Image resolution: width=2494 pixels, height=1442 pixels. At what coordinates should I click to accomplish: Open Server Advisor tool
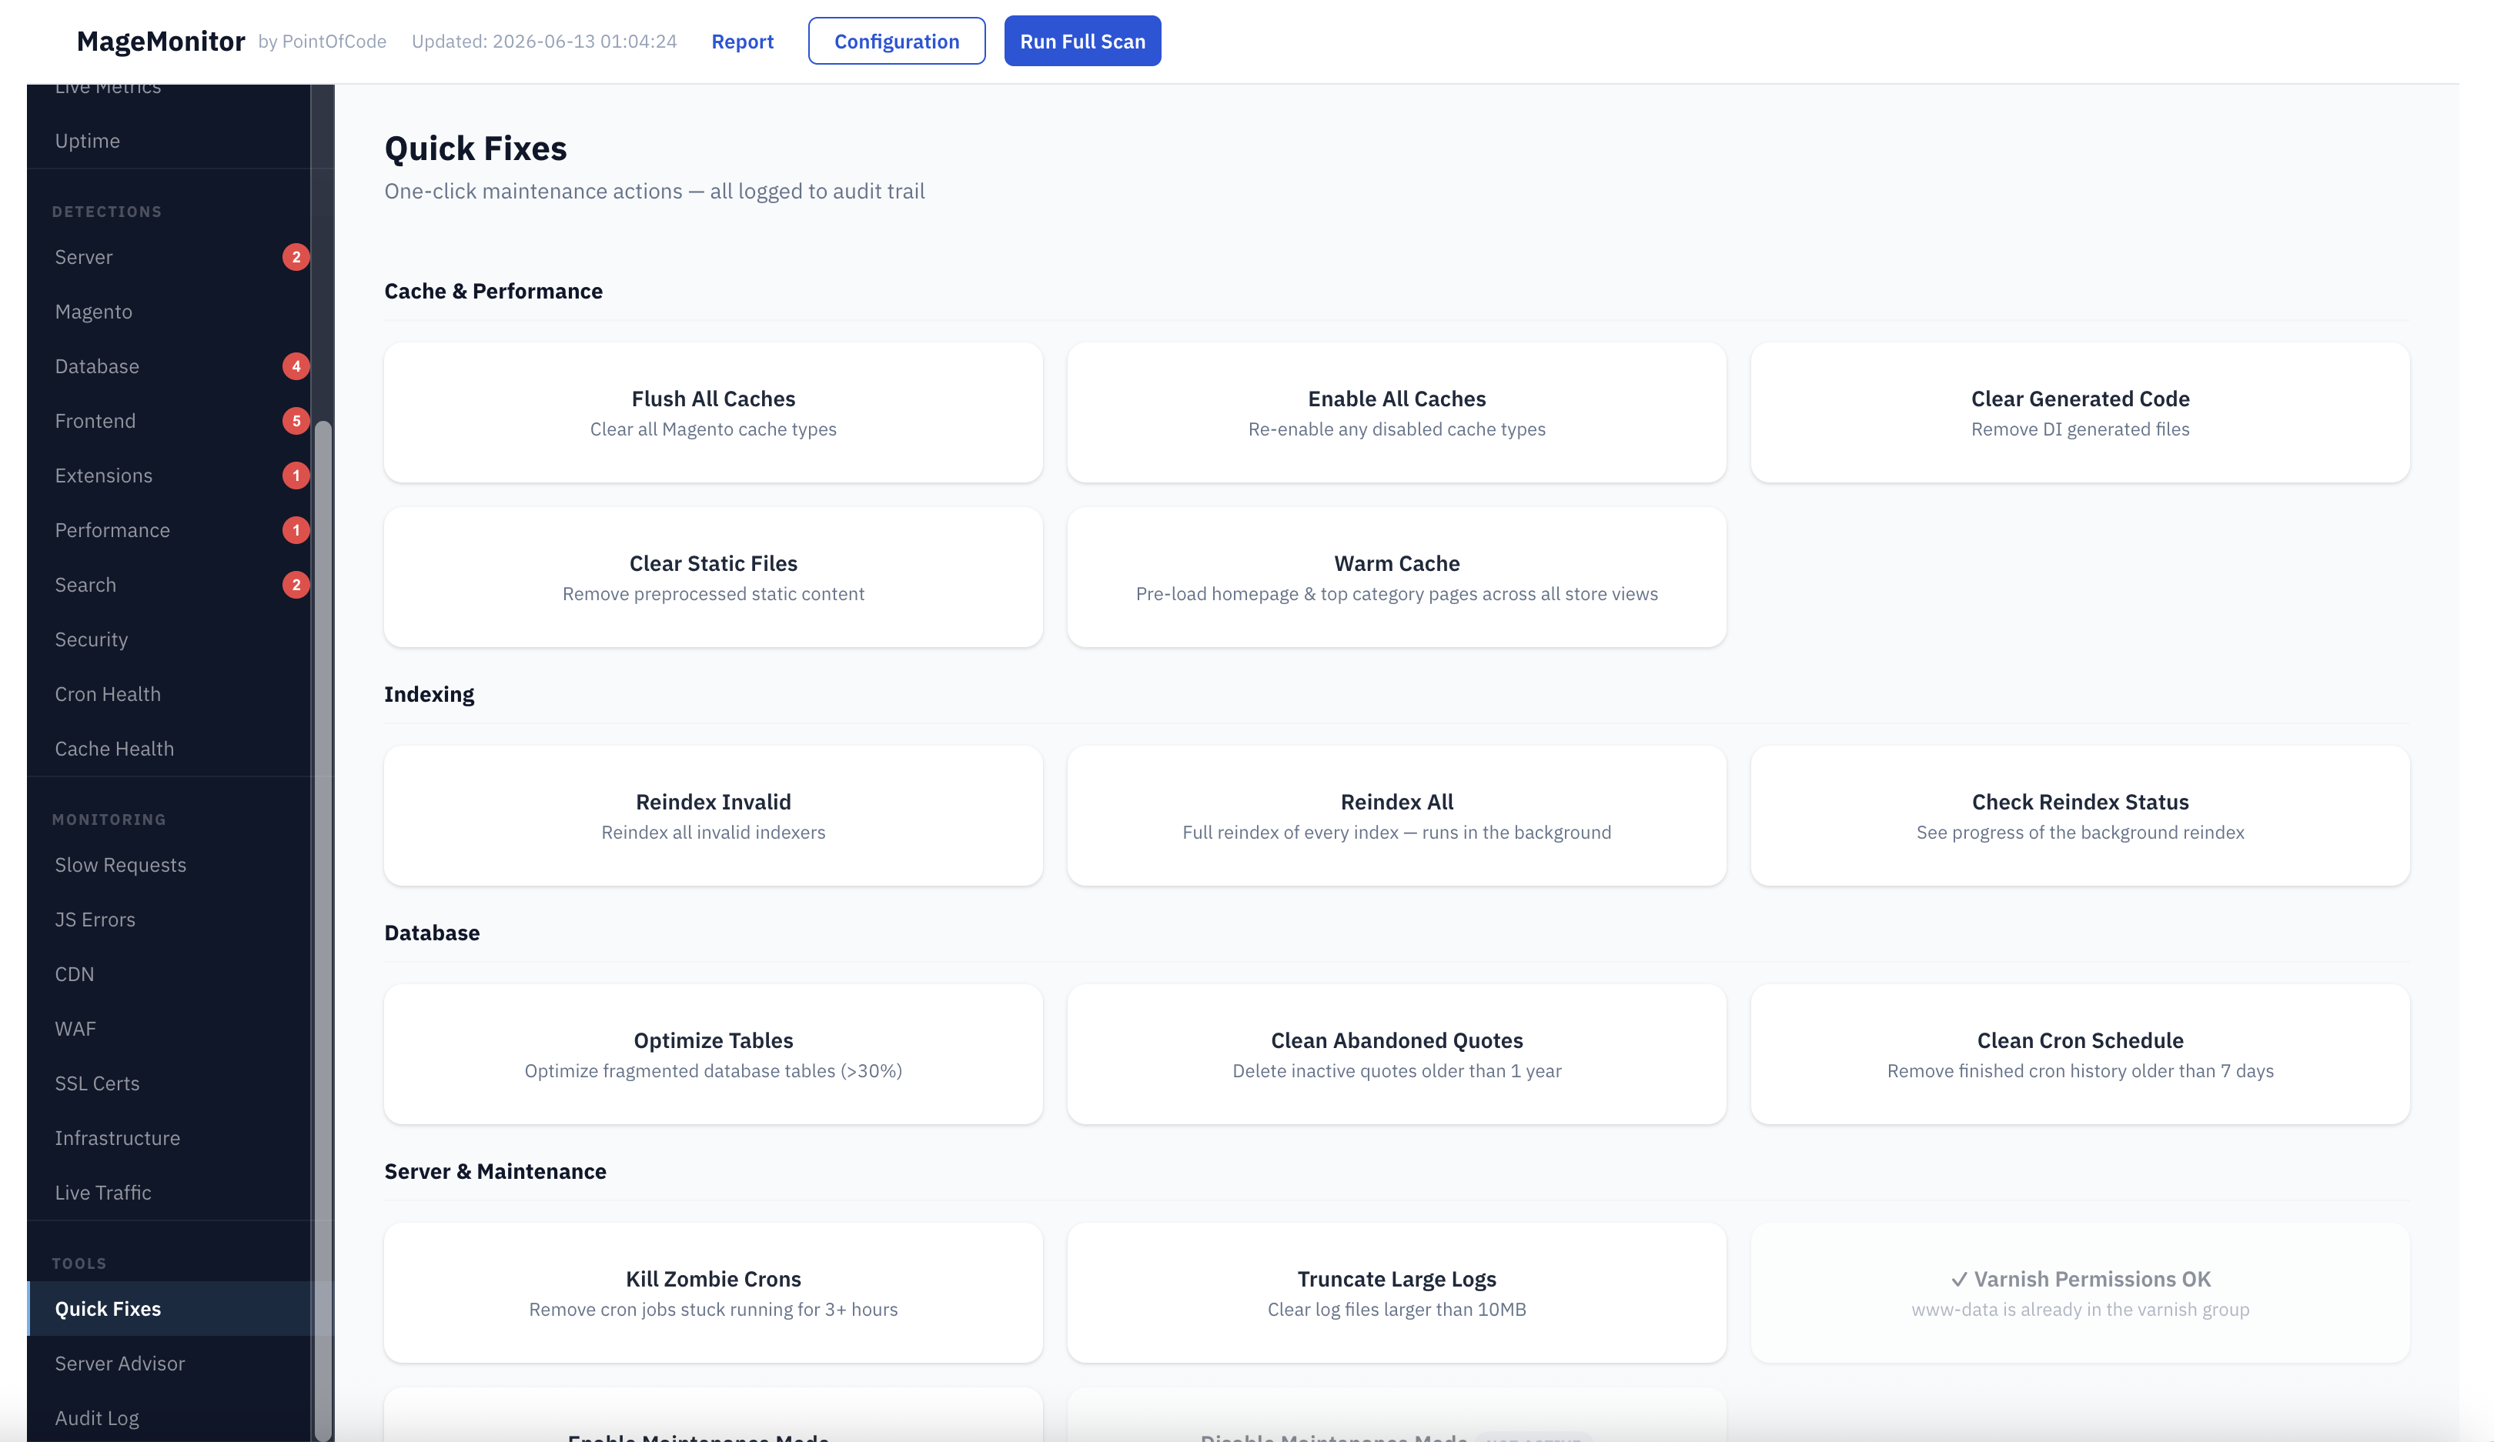169,1363
